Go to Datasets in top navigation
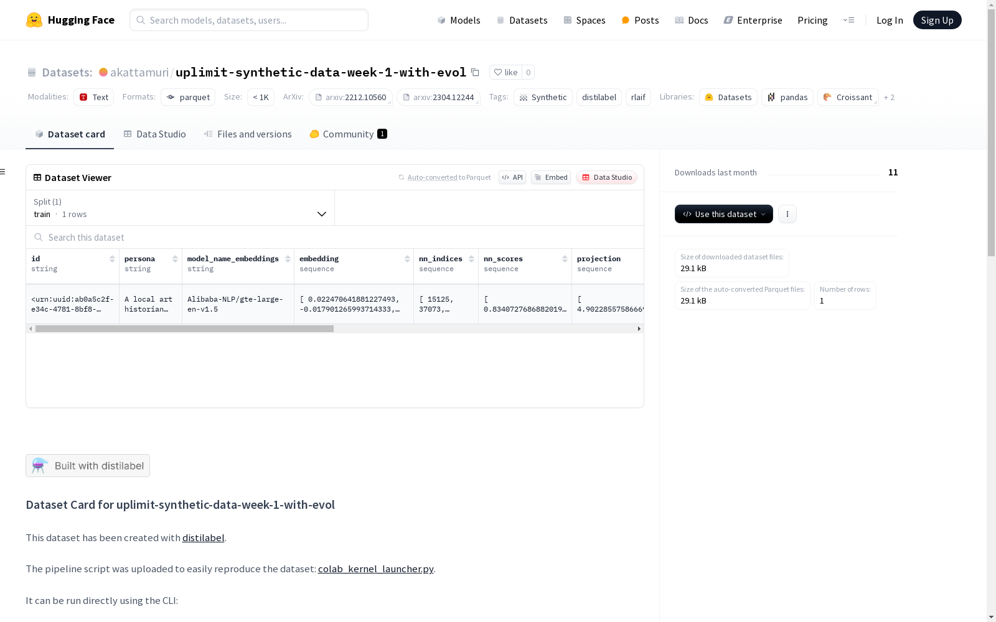This screenshot has height=622, width=996. pos(522,20)
